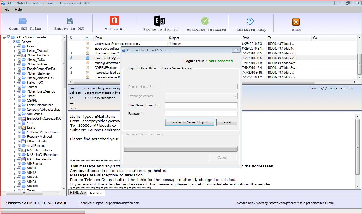Switch to HTML View tab

pos(78,193)
